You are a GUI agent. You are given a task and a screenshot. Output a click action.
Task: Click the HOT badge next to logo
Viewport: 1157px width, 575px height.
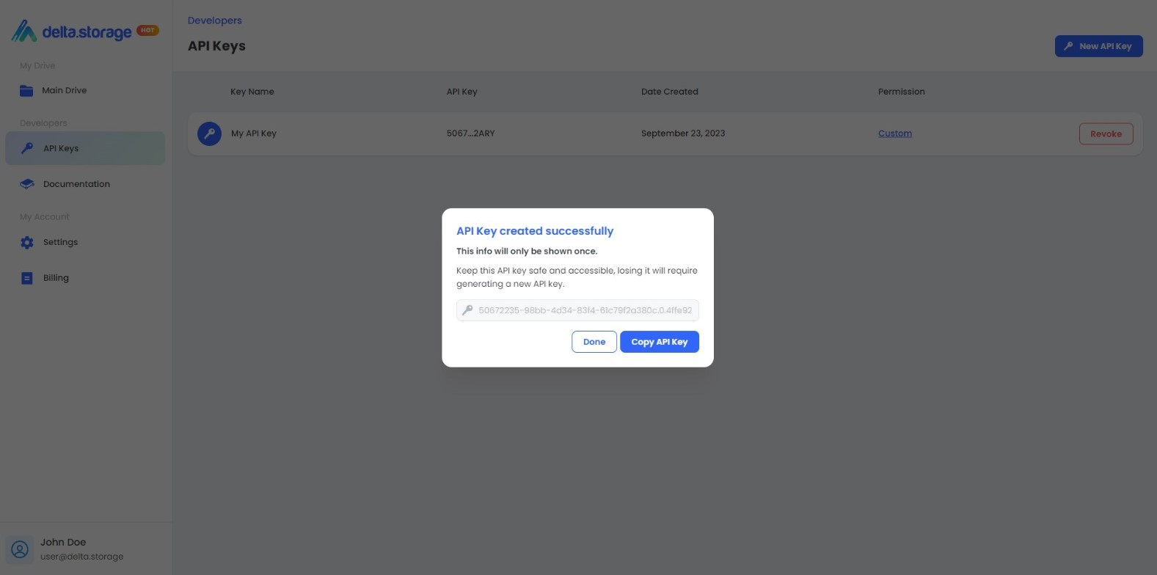tap(147, 30)
